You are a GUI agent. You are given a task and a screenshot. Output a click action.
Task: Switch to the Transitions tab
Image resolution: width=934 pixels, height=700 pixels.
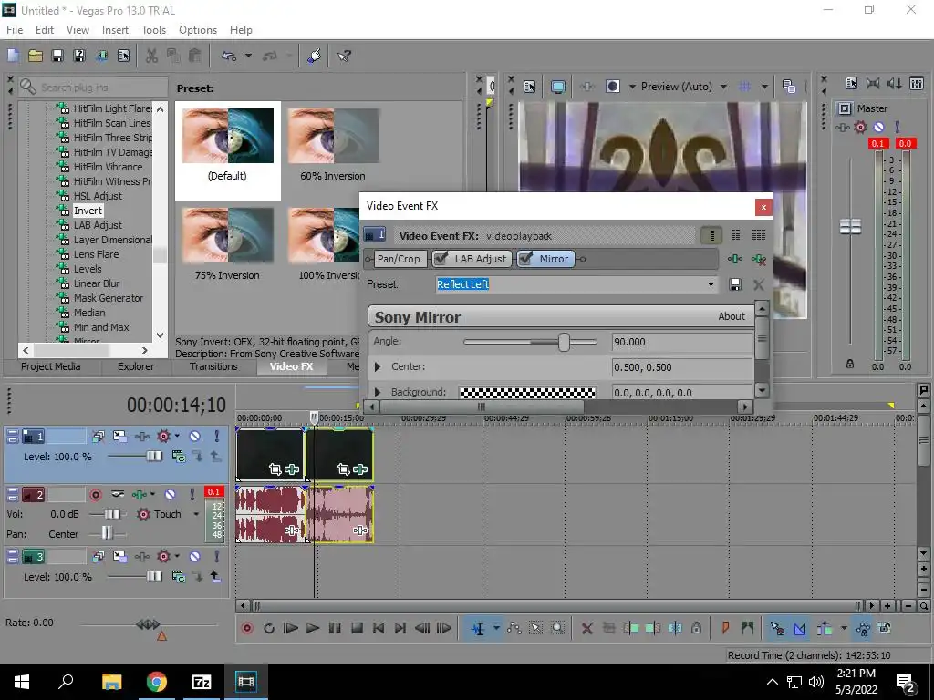213,366
